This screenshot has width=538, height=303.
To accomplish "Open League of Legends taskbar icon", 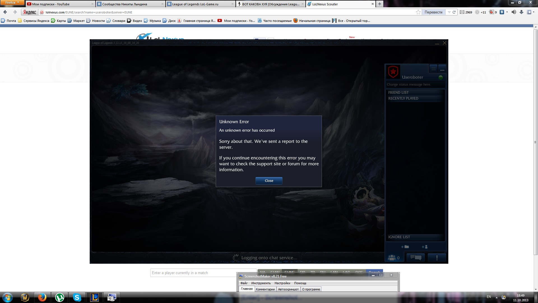I will click(x=94, y=297).
